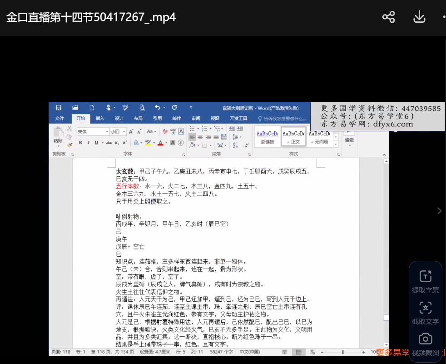446x364 pixels.
Task: Click the video download icon
Action: (419, 17)
